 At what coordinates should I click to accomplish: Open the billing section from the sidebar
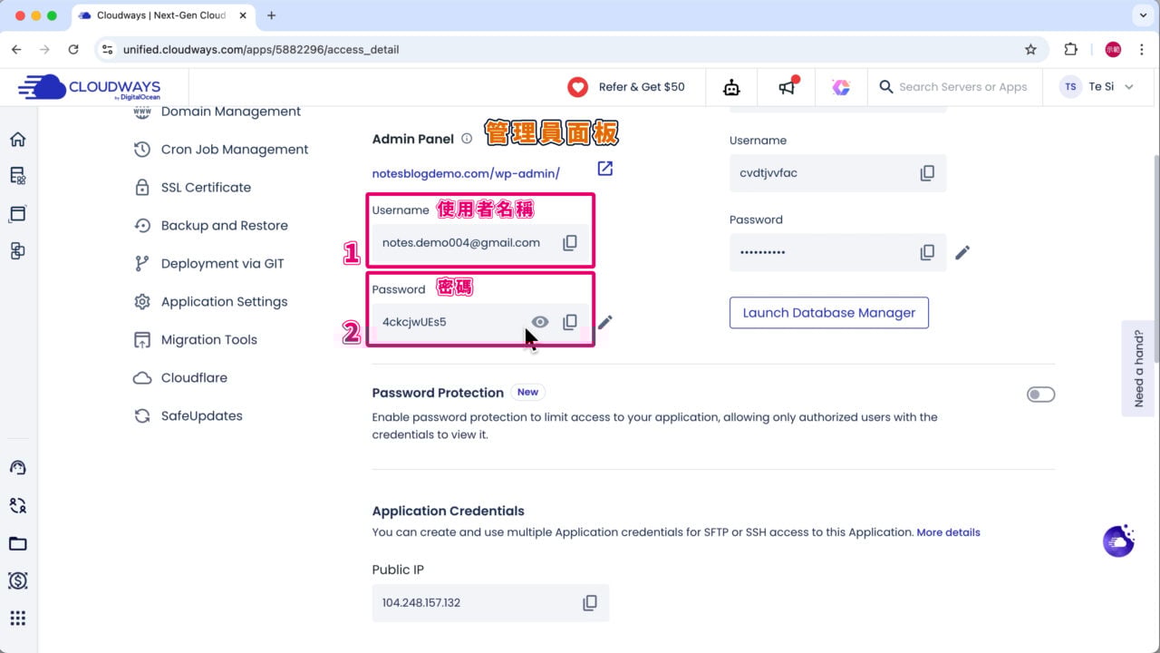[x=17, y=580]
